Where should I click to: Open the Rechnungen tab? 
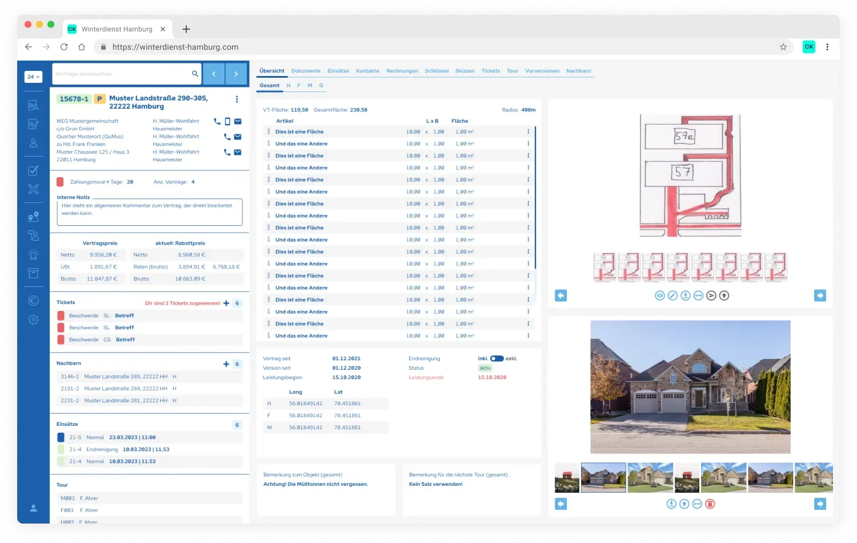[x=402, y=71]
